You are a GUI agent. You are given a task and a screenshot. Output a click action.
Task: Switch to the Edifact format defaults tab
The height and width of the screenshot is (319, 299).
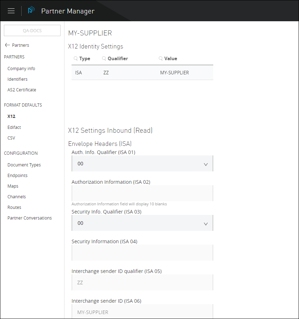pos(14,127)
